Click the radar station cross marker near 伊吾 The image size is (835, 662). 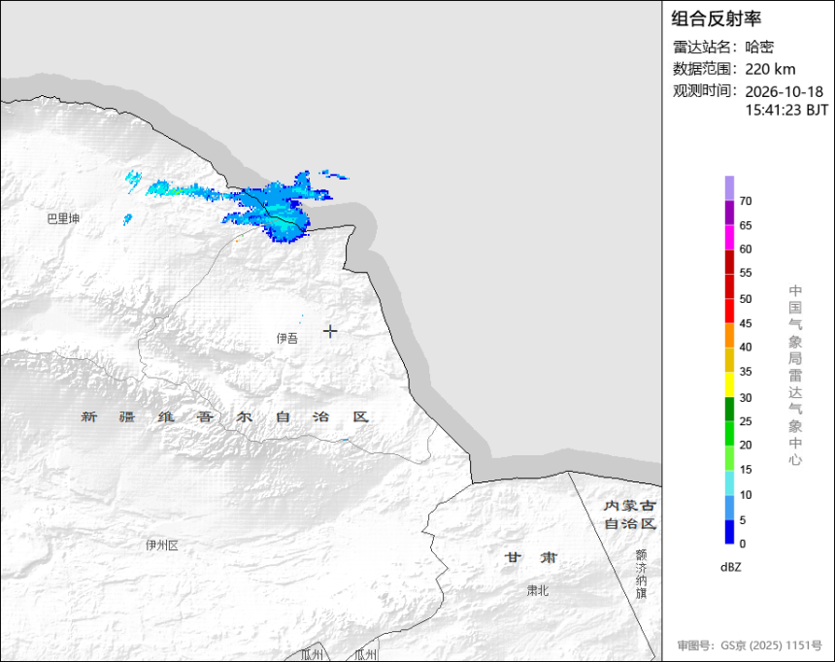click(x=330, y=331)
